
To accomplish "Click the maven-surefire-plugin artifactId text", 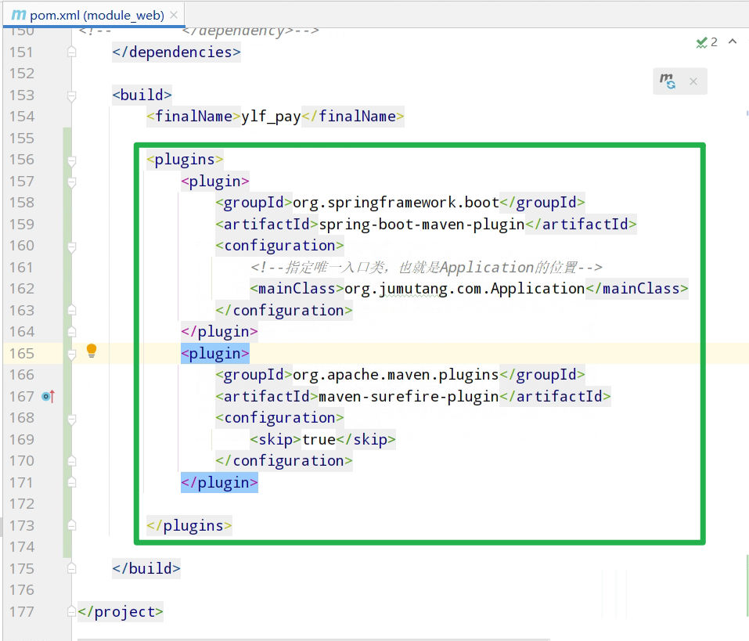I will 409,397.
